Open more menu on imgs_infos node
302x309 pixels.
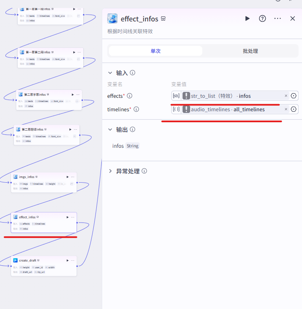(73, 177)
